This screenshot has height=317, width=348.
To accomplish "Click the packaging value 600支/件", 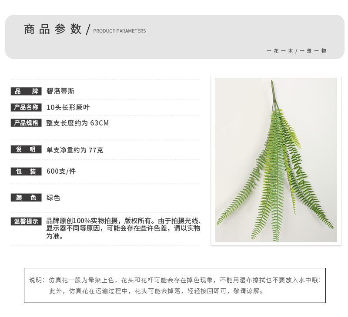I will pos(61,171).
